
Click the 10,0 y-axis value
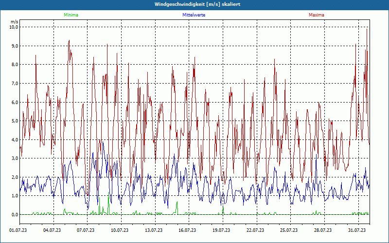pos(14,27)
